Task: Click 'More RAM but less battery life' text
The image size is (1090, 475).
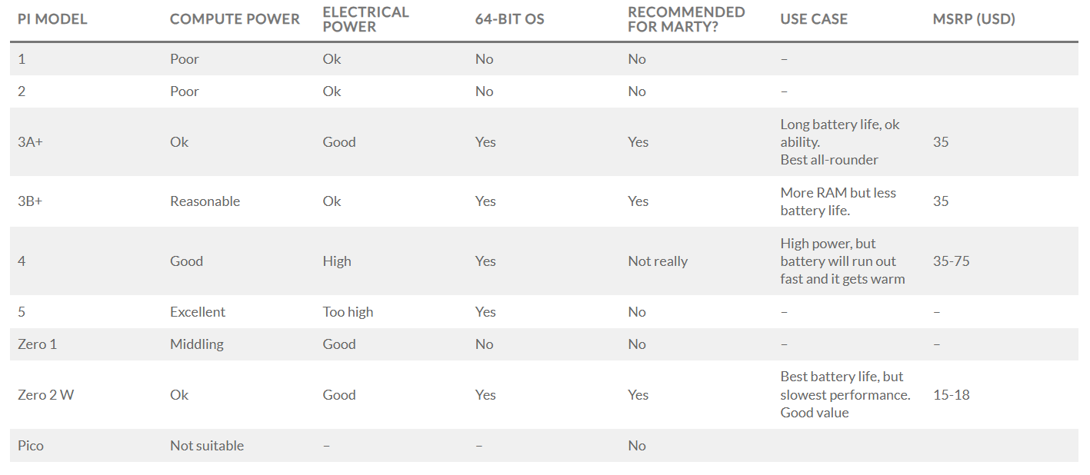Action: tap(838, 201)
